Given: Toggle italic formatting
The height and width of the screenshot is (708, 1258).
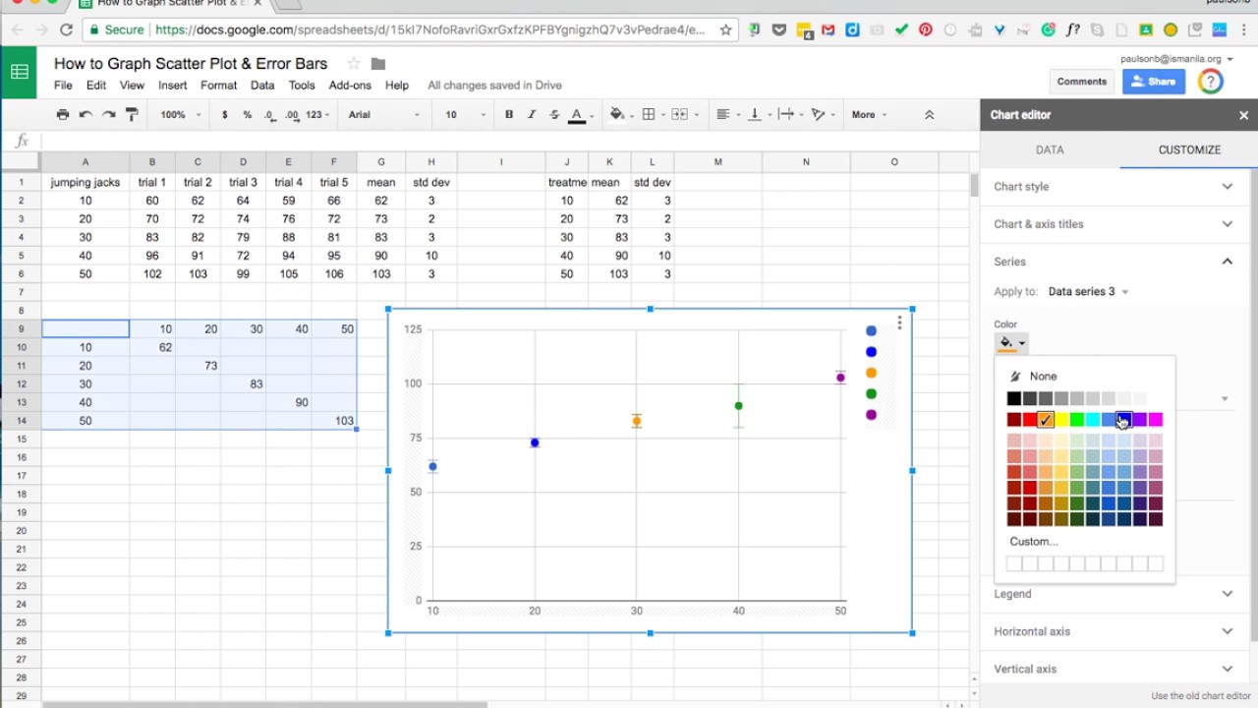Looking at the screenshot, I should (532, 115).
